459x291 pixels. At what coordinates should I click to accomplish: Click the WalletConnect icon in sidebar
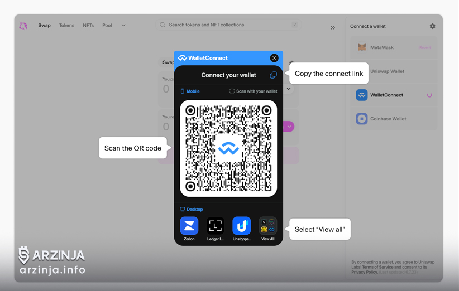point(362,95)
